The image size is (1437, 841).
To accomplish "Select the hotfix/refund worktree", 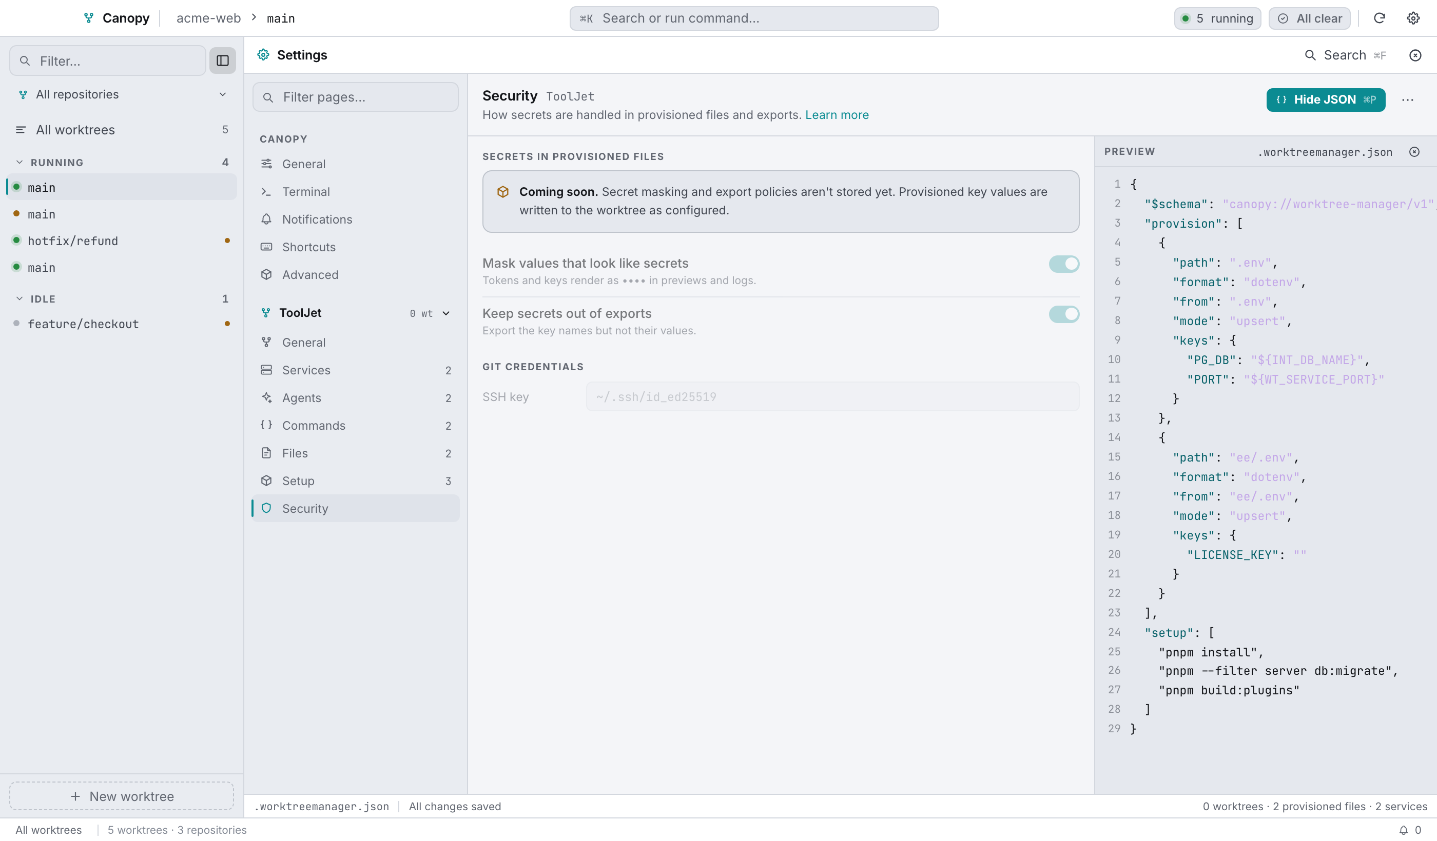I will [122, 241].
